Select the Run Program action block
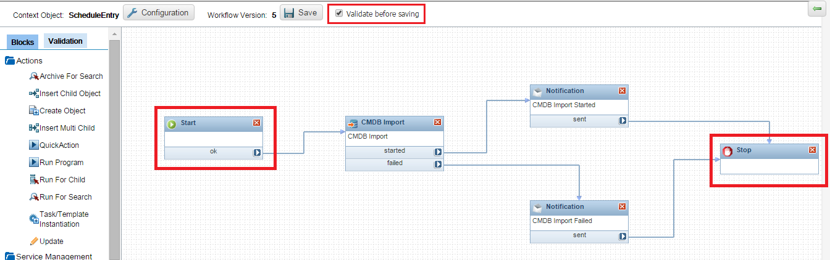 61,163
